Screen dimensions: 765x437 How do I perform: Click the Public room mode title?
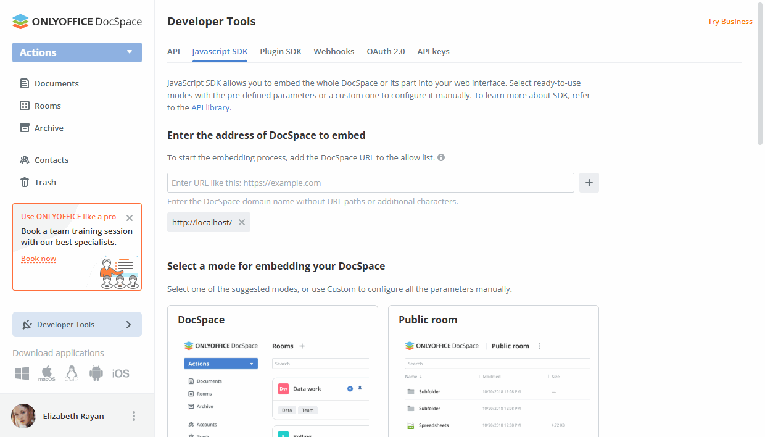pyautogui.click(x=428, y=320)
